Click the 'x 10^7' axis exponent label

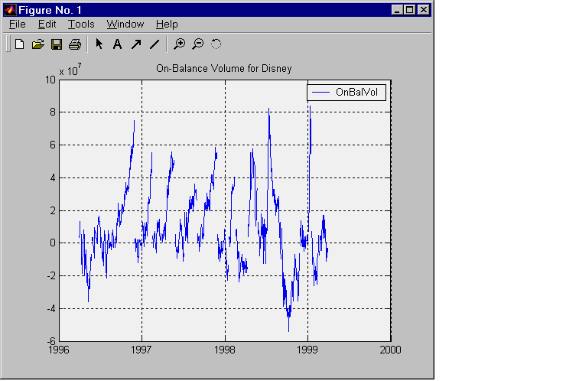(x=70, y=70)
